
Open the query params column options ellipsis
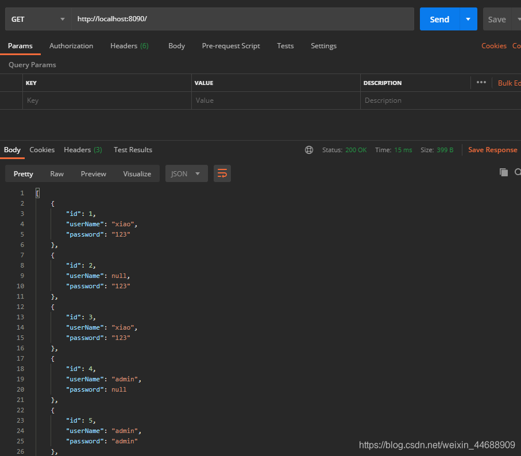481,82
